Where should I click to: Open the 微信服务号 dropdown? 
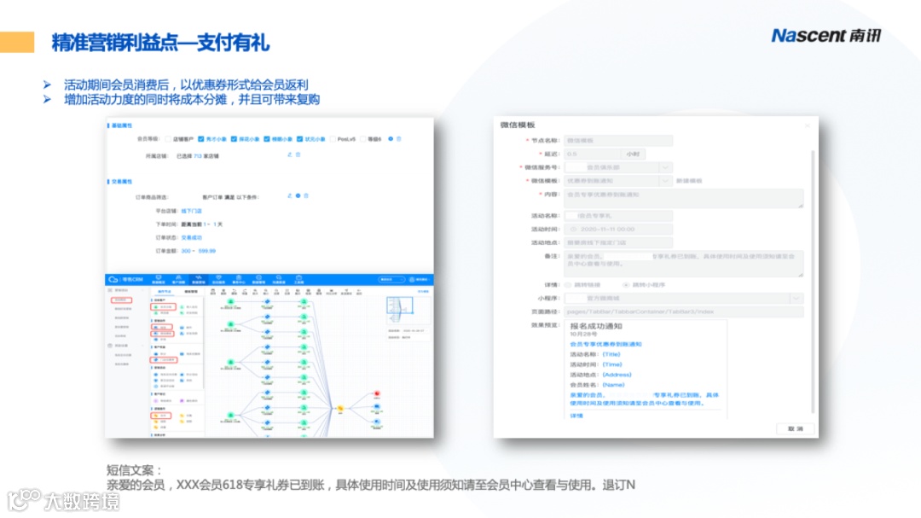617,167
